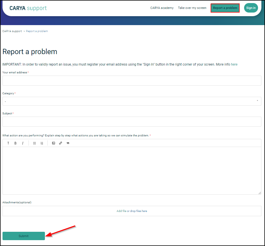Open Take over my screen
The height and width of the screenshot is (246, 265).
coord(192,8)
